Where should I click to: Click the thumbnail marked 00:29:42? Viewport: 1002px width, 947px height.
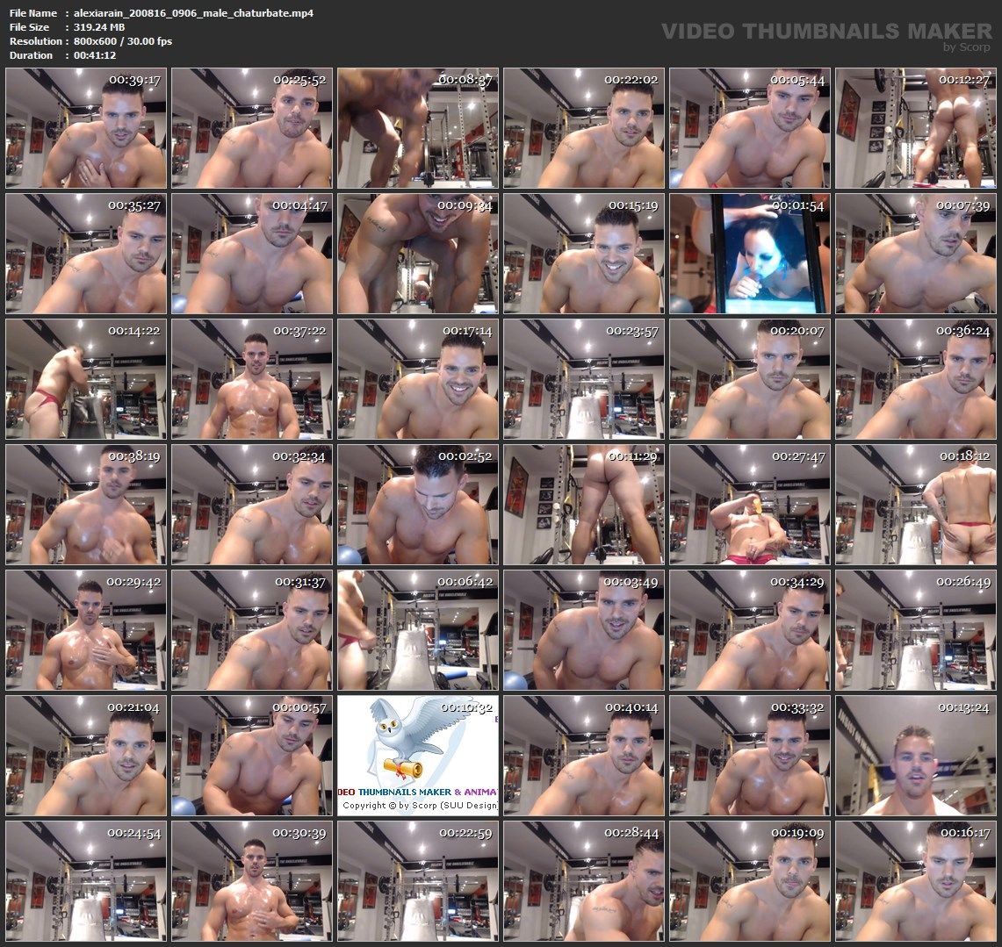click(85, 630)
